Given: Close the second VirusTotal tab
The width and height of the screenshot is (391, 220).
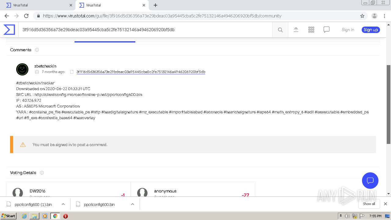Looking at the screenshot, I should pos(144,5).
